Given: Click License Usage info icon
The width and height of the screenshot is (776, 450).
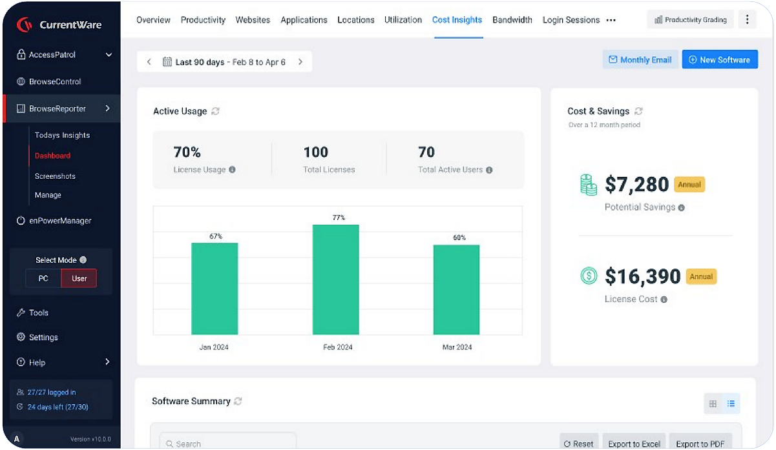Looking at the screenshot, I should pos(232,170).
